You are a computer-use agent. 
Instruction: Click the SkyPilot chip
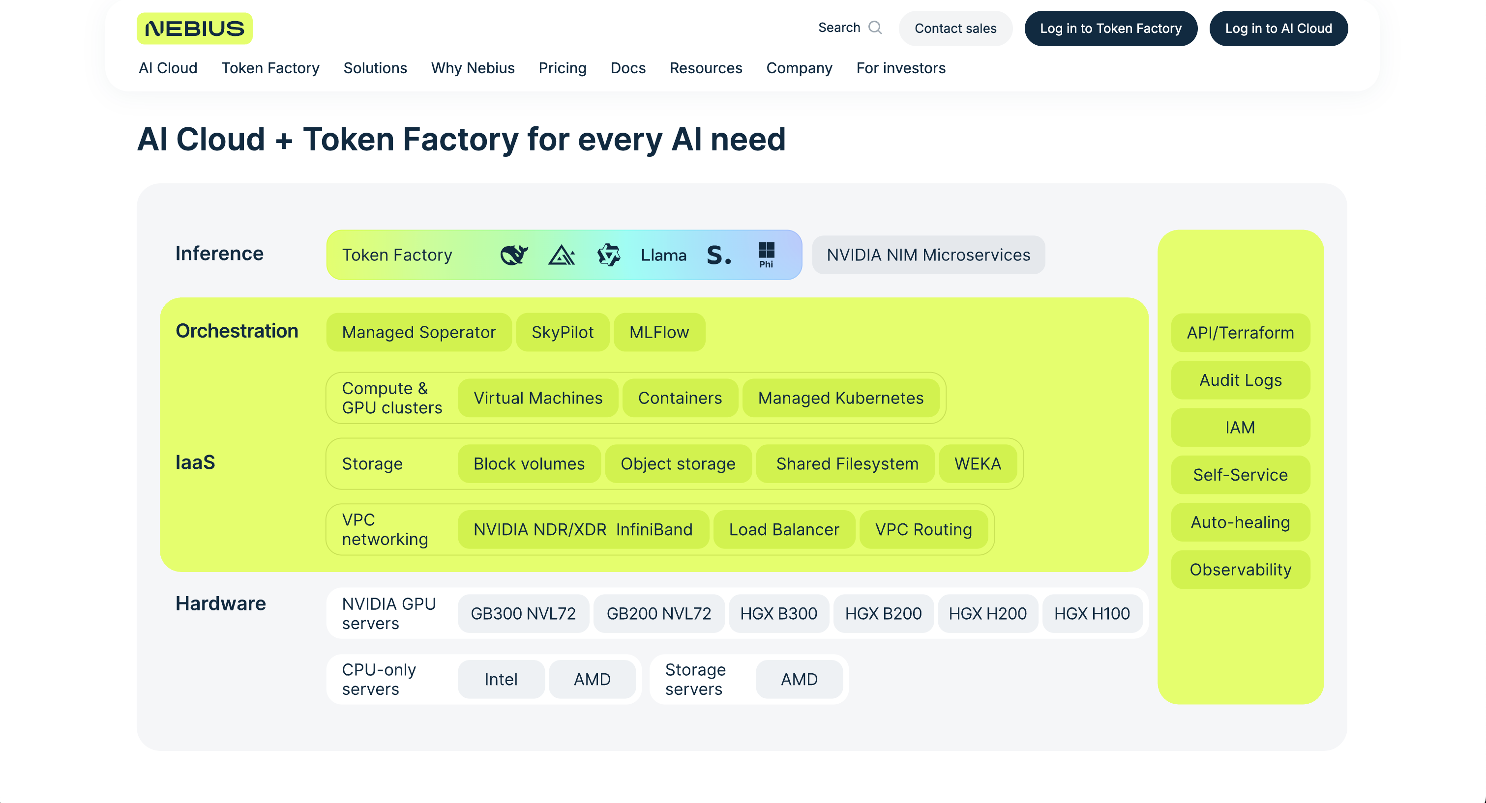[563, 332]
